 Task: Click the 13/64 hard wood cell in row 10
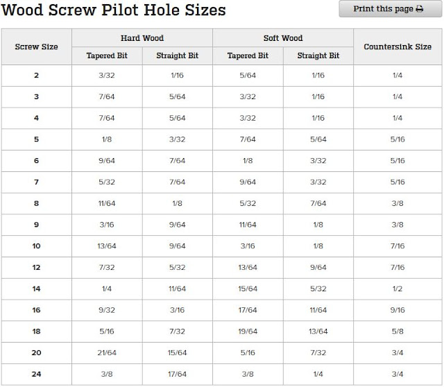(107, 246)
